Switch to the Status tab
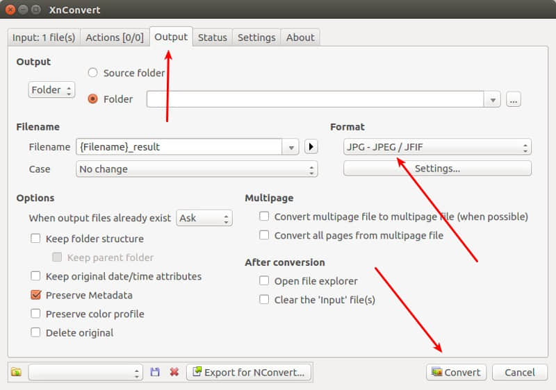Screen dimensions: 556x390 tap(212, 37)
